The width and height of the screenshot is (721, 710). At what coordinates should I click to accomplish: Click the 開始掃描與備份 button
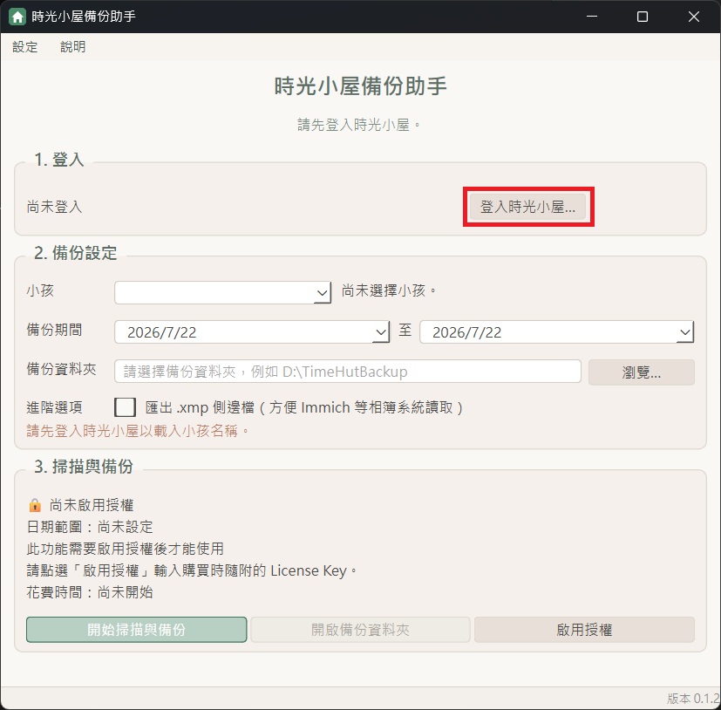pyautogui.click(x=137, y=630)
